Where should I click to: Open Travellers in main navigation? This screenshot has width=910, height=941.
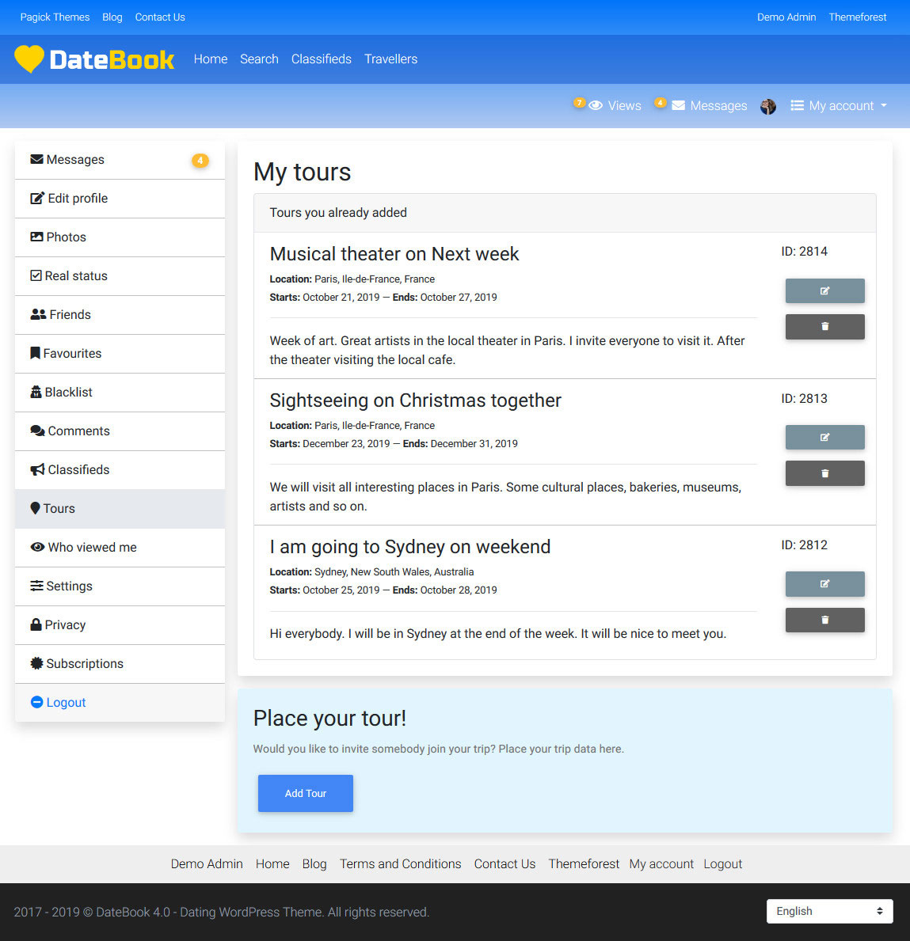(x=390, y=59)
